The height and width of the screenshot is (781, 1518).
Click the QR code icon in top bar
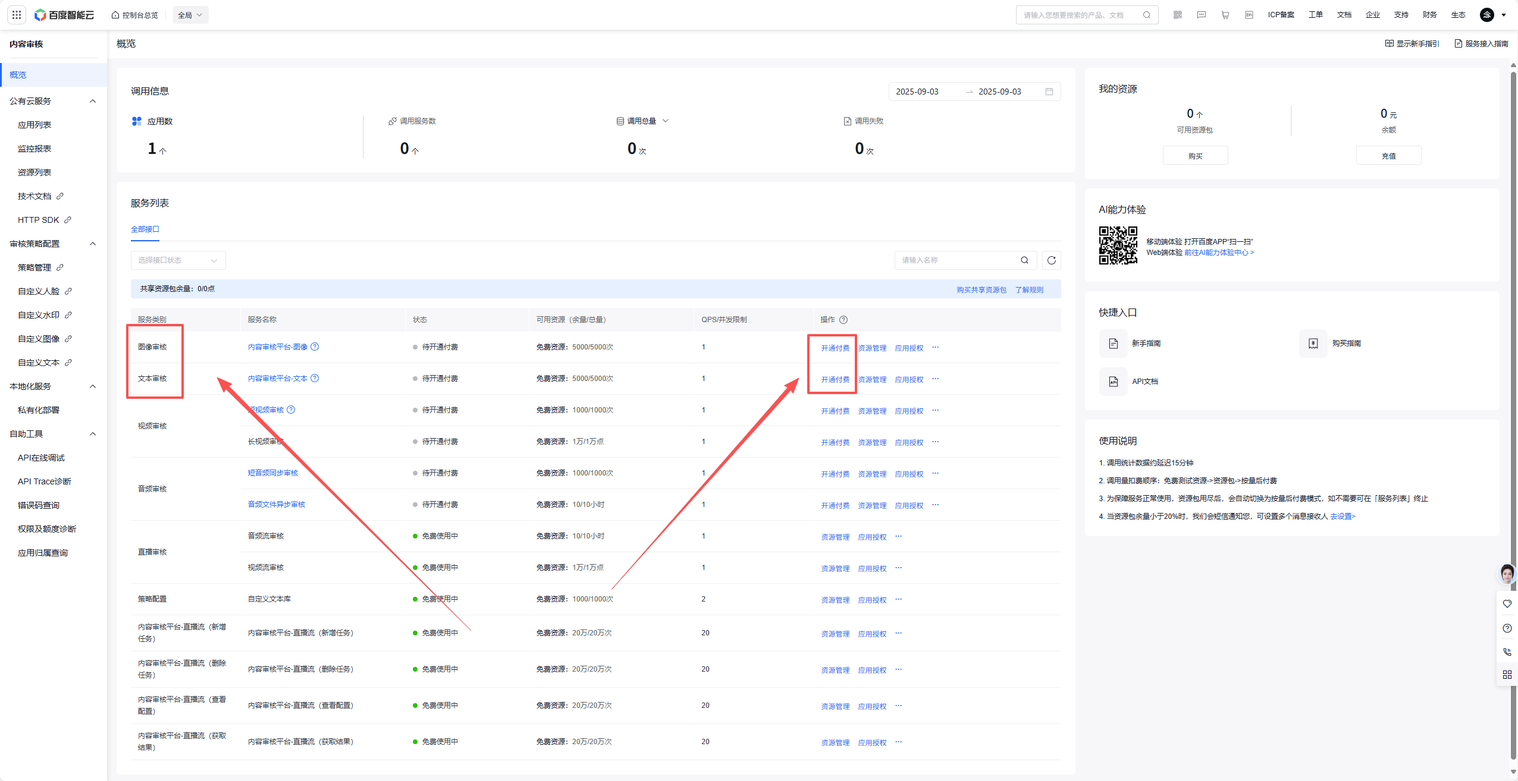[1177, 15]
